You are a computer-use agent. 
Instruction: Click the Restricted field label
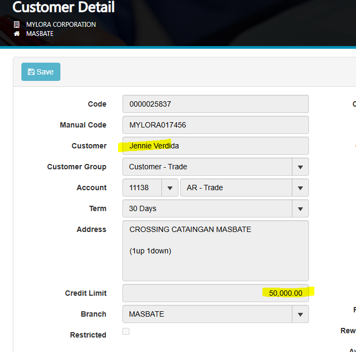[88, 335]
